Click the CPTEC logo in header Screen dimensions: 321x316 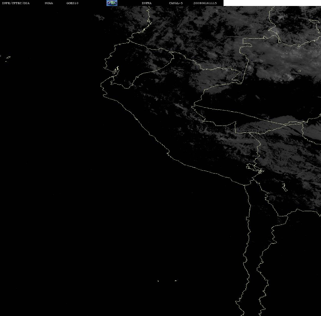[112, 3]
